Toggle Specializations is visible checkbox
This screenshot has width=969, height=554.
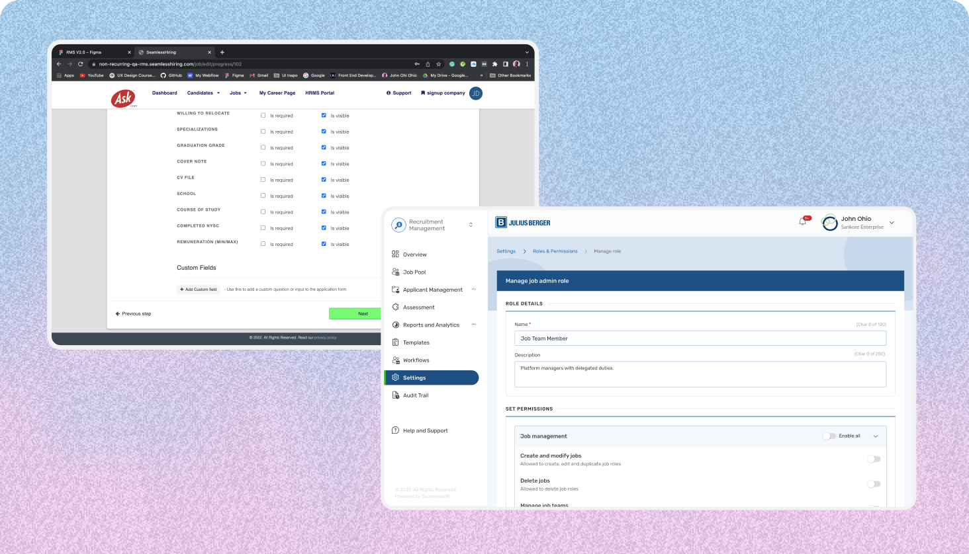(x=324, y=132)
